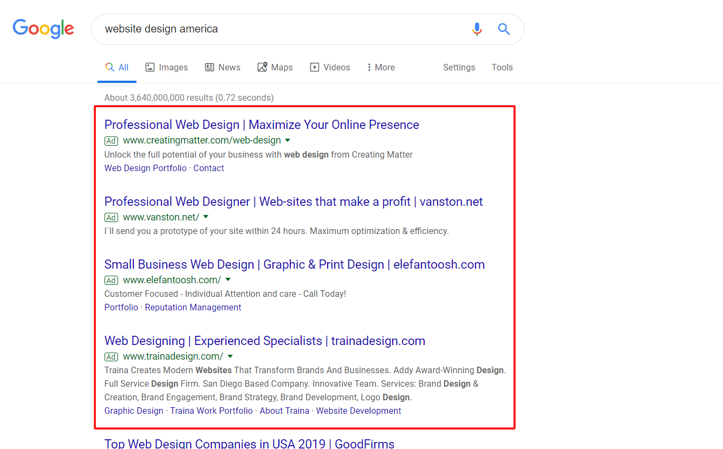723x449 pixels.
Task: Click the www.vanston.net/ URL text
Action: 161,217
